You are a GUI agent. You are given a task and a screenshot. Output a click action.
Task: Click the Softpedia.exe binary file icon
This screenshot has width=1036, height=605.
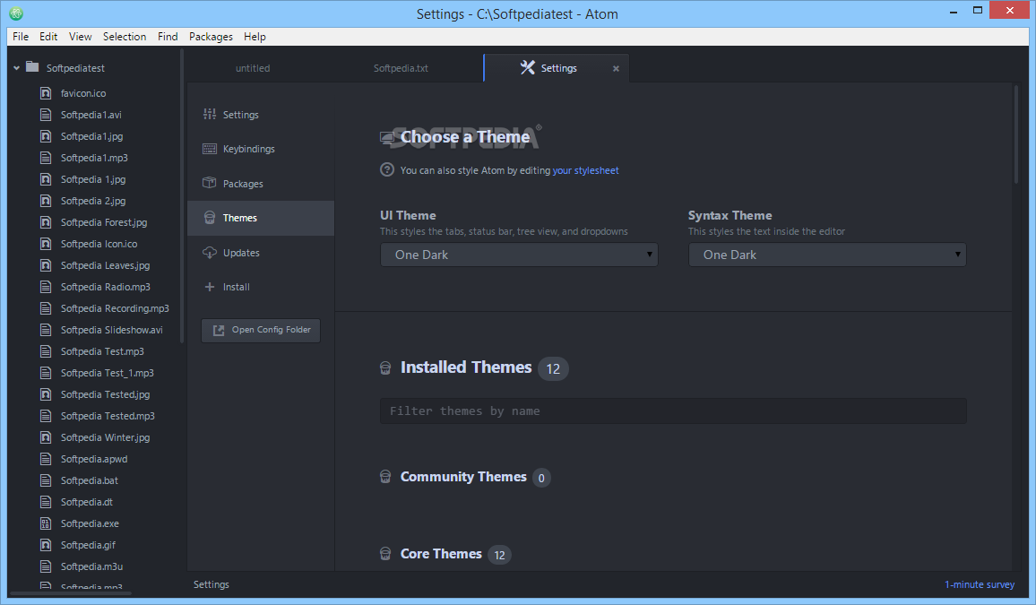click(46, 523)
